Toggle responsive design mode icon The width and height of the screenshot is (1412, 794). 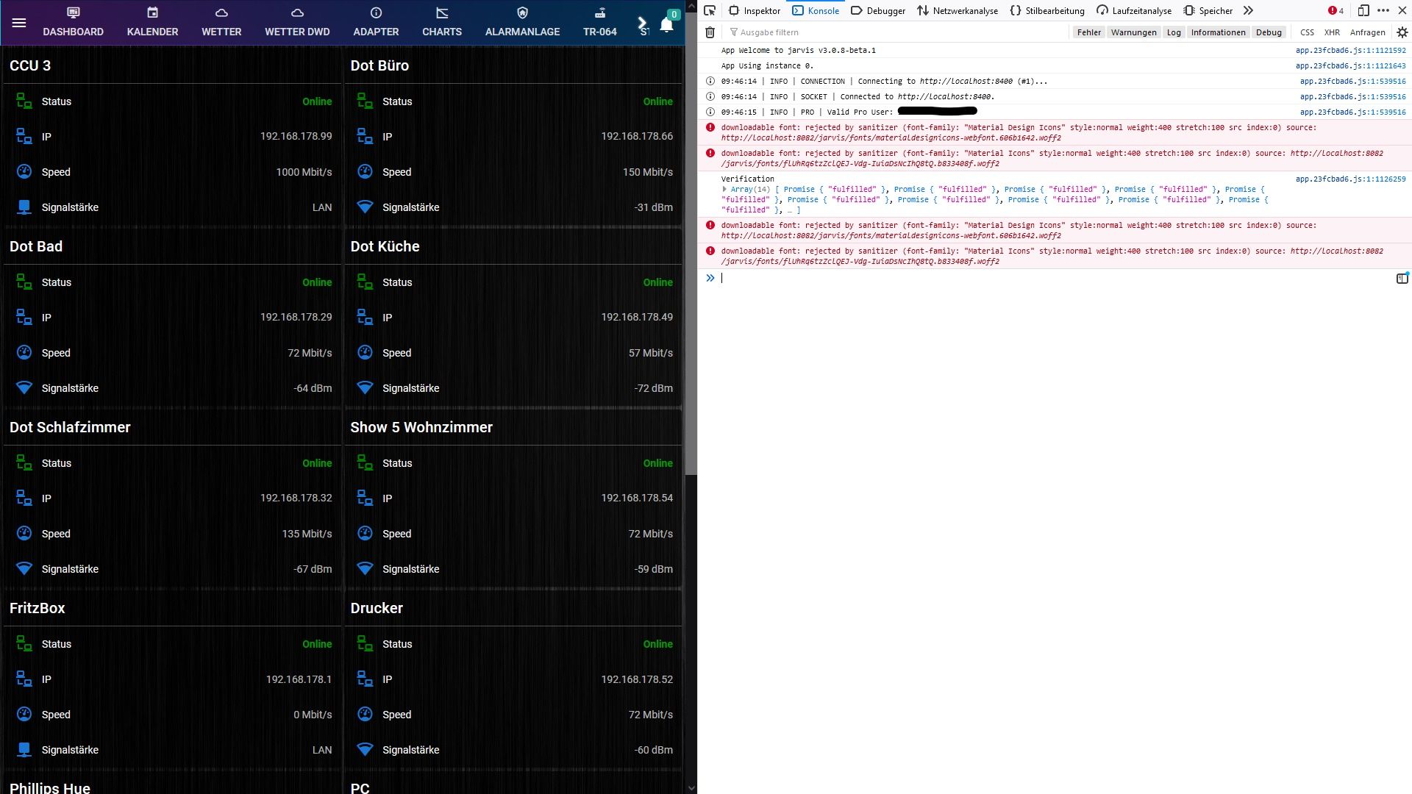tap(1363, 10)
